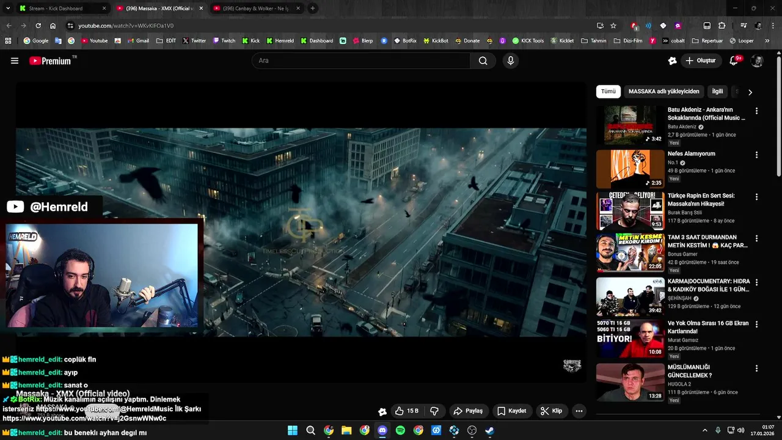
Task: Open the YouTube guide hamburger menu
Action: (x=15, y=61)
